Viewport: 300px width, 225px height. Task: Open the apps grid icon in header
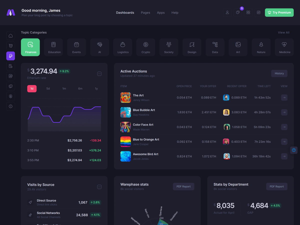click(248, 12)
